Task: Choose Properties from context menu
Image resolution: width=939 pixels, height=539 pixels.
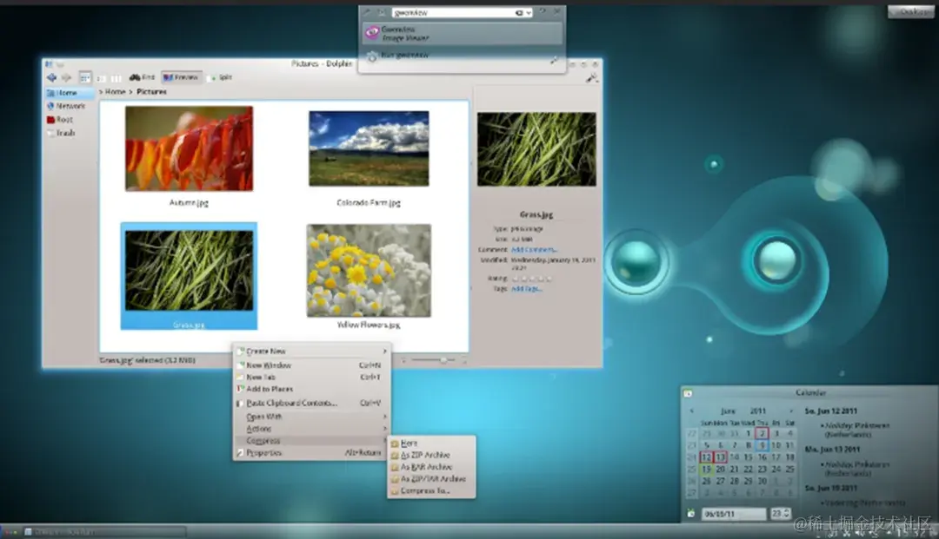Action: pos(311,453)
